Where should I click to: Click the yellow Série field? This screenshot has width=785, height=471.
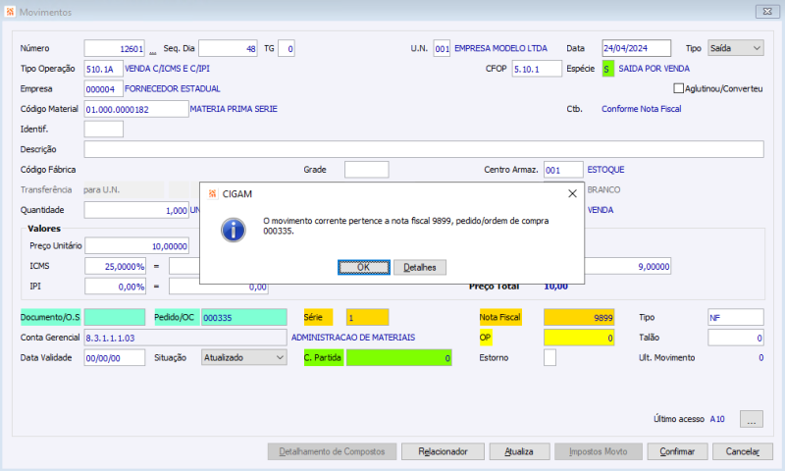367,317
